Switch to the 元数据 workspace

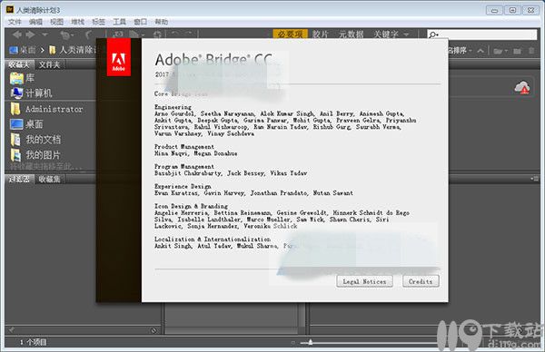(x=351, y=34)
